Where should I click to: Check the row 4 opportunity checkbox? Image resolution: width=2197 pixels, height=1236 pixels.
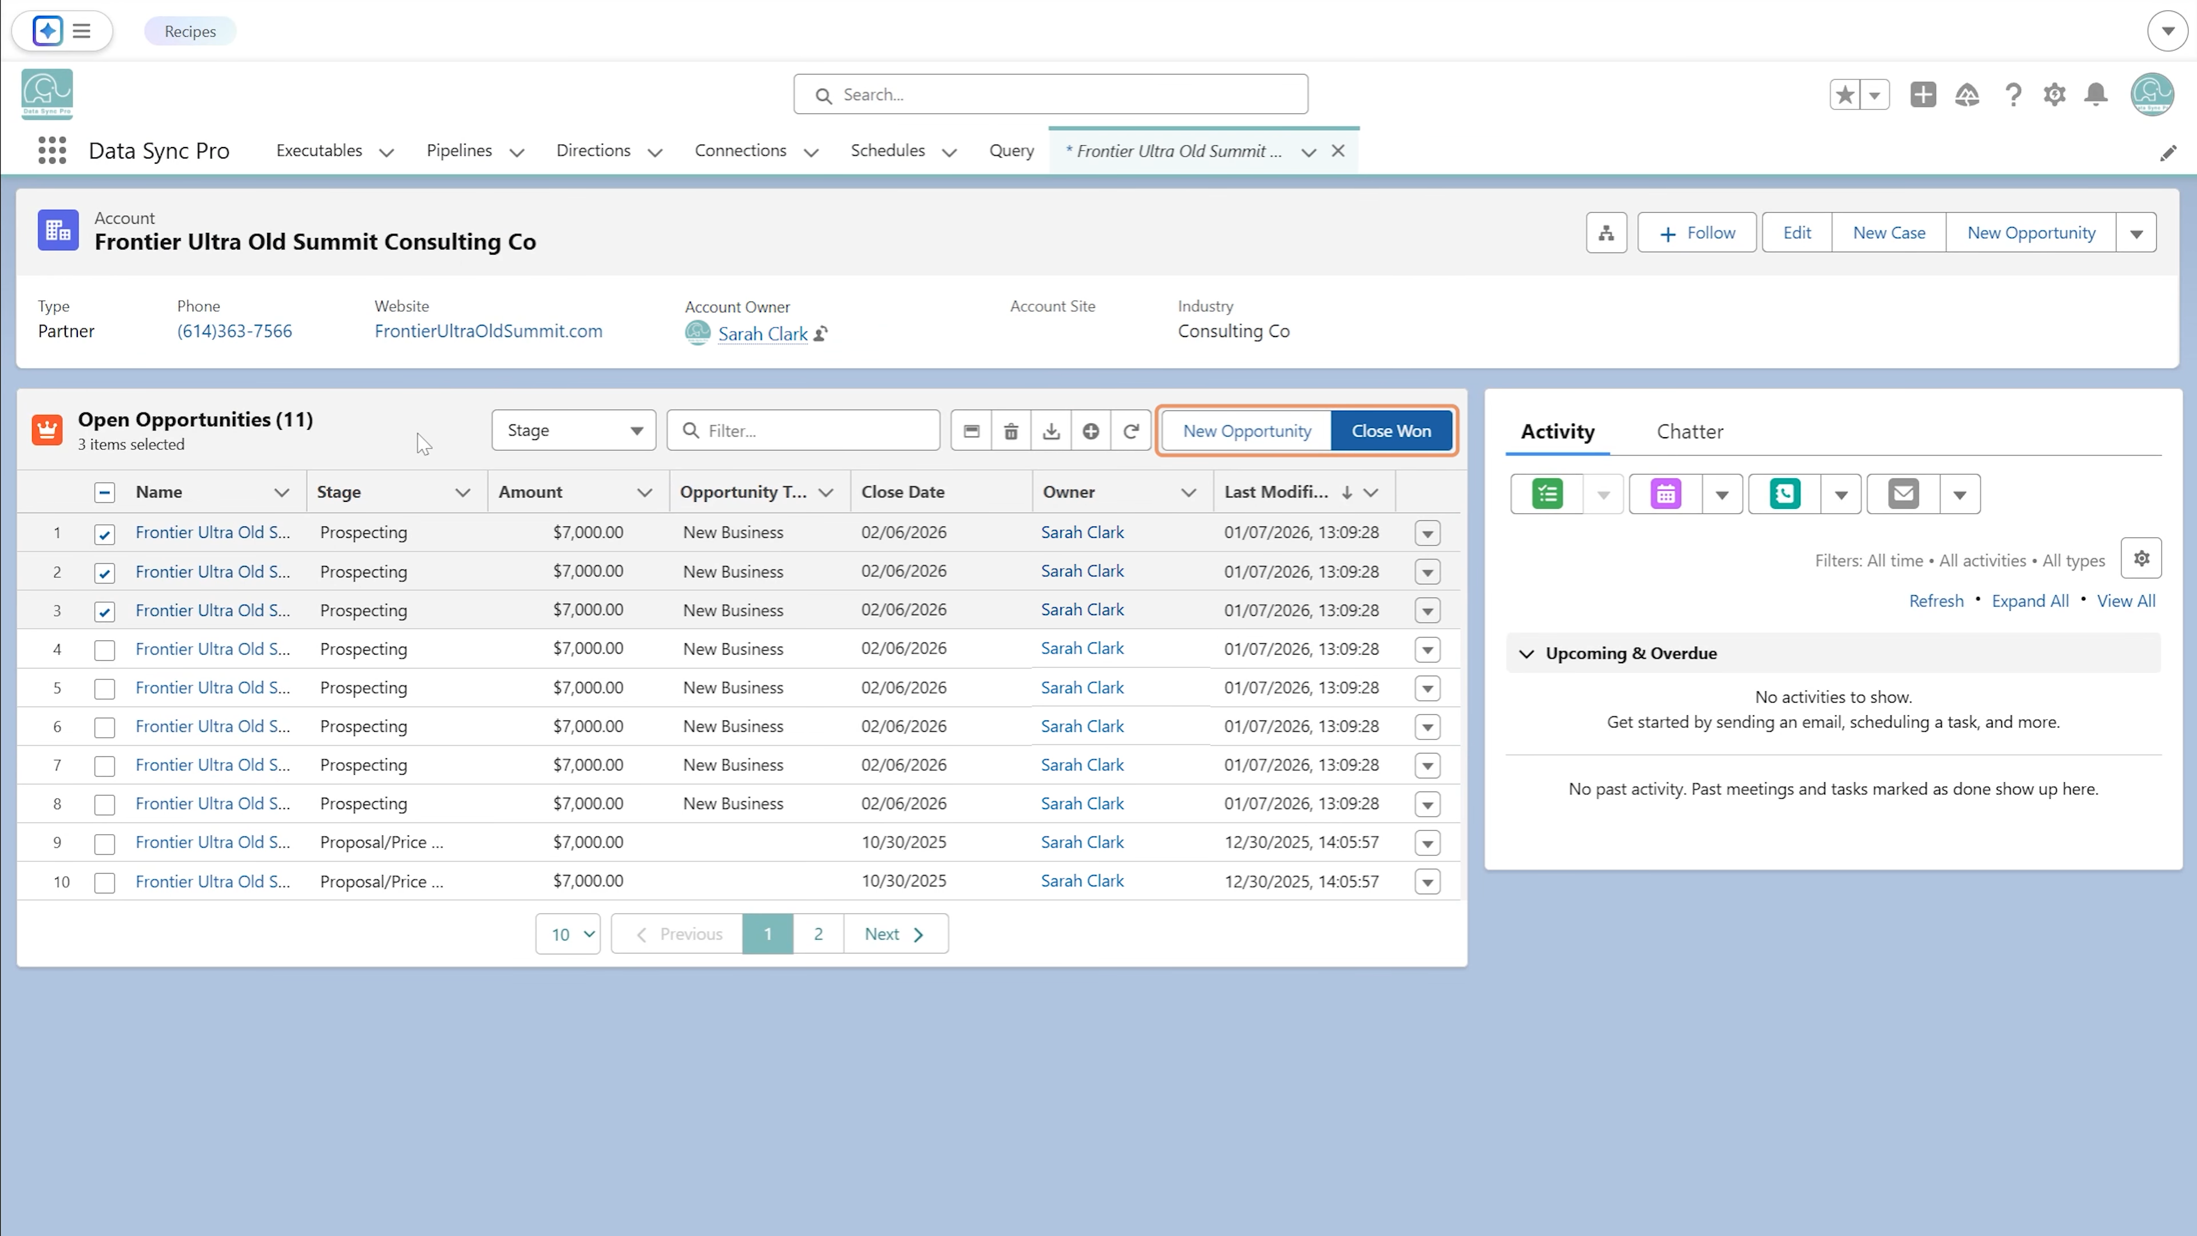click(104, 650)
